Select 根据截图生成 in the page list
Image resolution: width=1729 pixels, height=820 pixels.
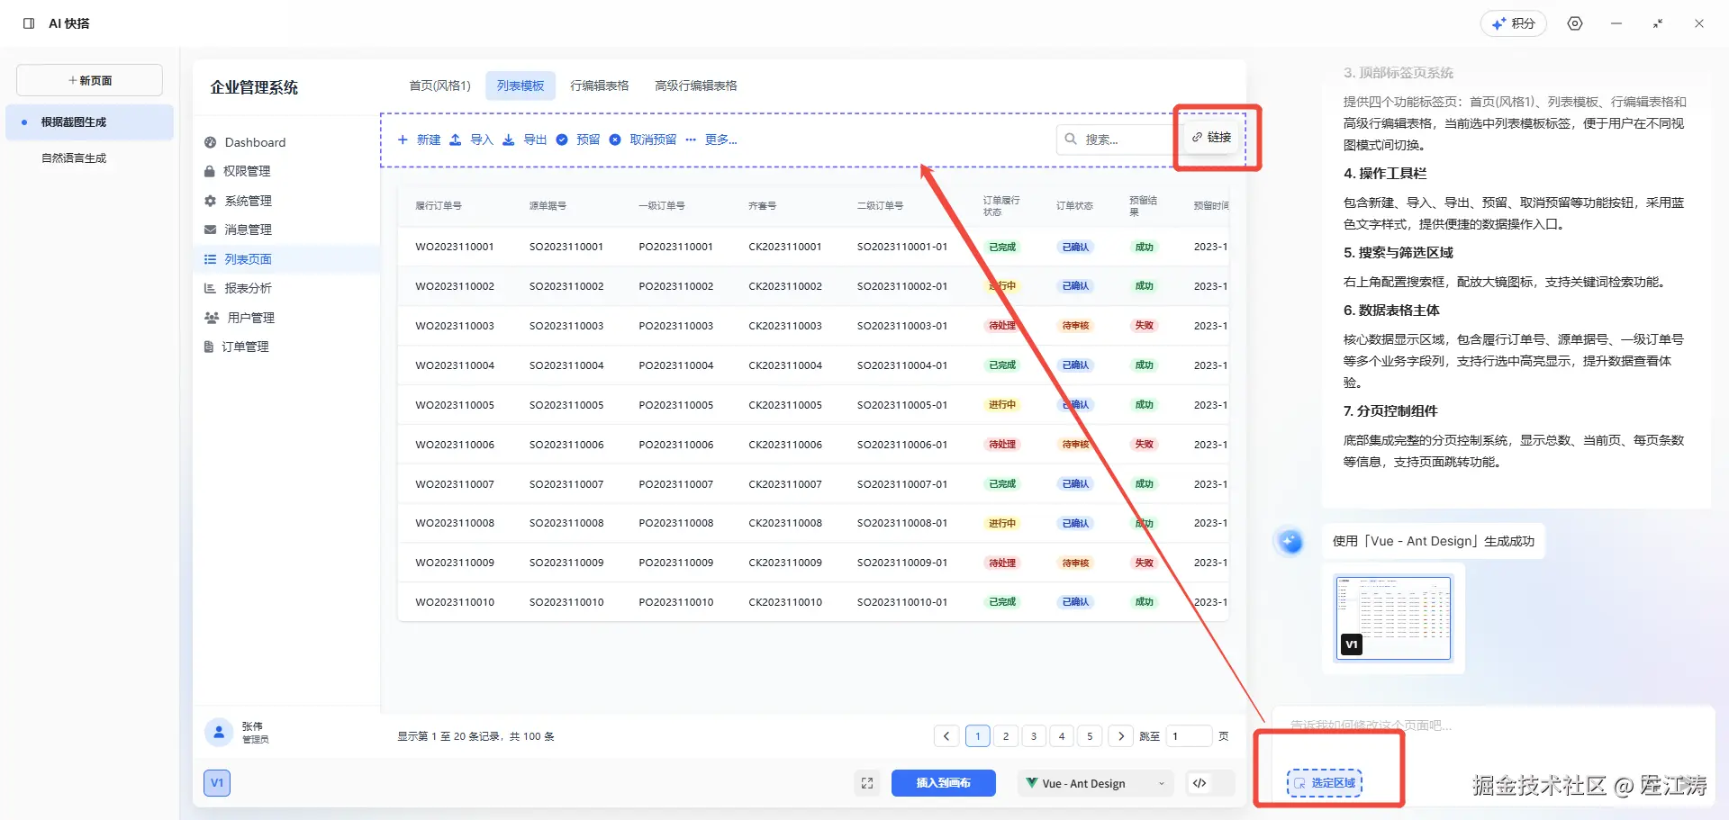[x=89, y=122]
